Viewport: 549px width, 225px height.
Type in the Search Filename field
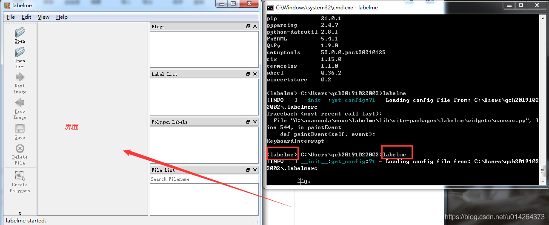pyautogui.click(x=204, y=179)
